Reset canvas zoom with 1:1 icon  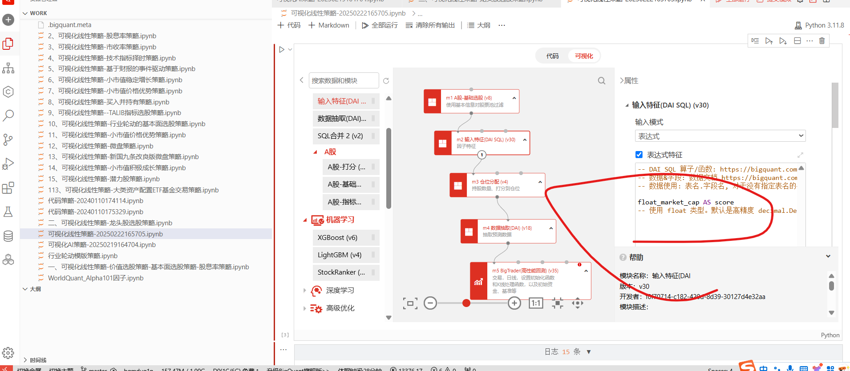pyautogui.click(x=535, y=303)
